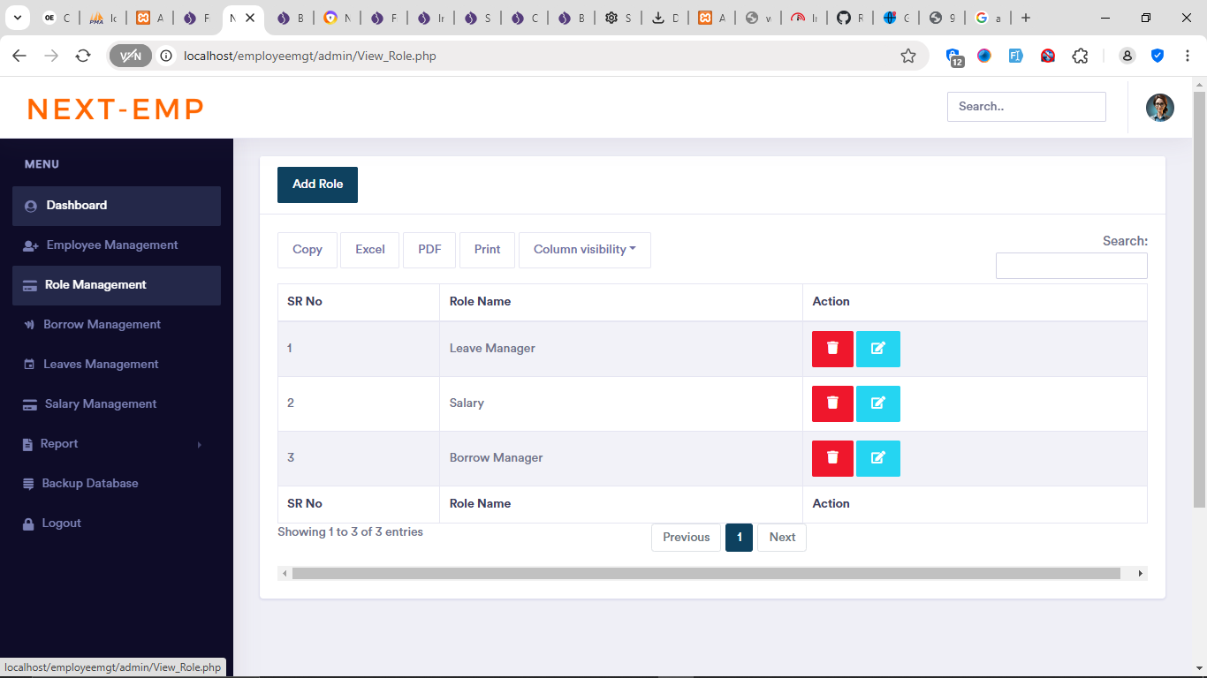Edit the Leave Manager role

(877, 349)
